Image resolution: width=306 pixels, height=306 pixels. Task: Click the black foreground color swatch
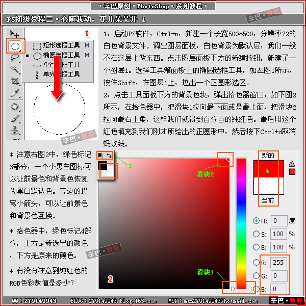(102, 165)
